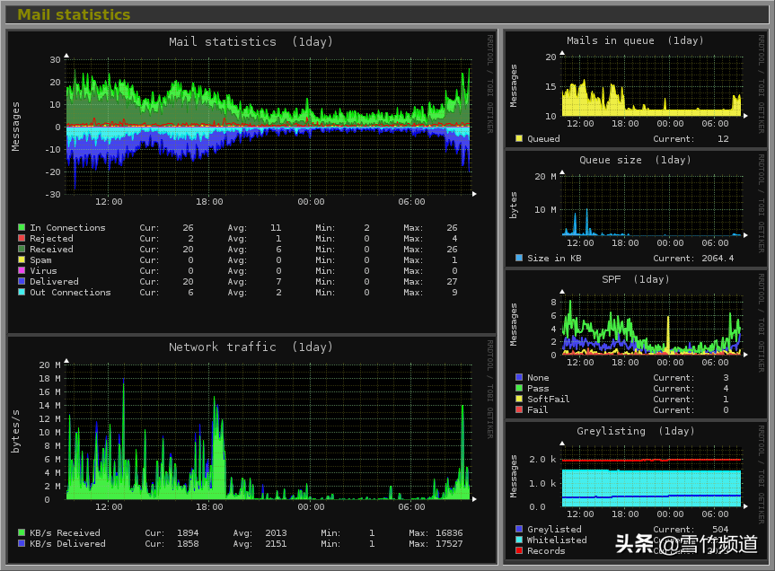Viewport: 775px width, 571px height.
Task: Click the red Rejected legend swatch
Action: tap(21, 239)
